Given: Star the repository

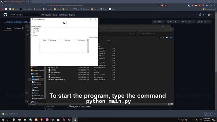Looking at the screenshot, I should tap(202, 22).
